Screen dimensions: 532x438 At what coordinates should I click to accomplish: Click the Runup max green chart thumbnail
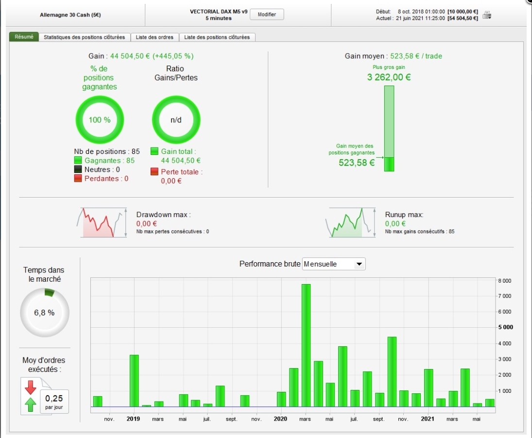[x=350, y=222]
